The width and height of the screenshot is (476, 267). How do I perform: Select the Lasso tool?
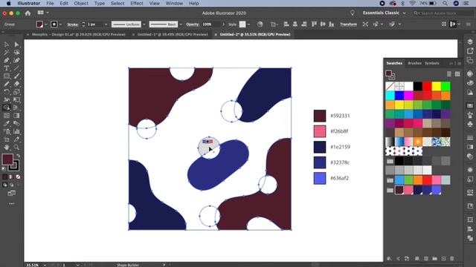click(x=16, y=53)
